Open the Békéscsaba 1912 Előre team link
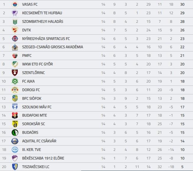Viewport: 193px width, 171px height. (x=43, y=158)
